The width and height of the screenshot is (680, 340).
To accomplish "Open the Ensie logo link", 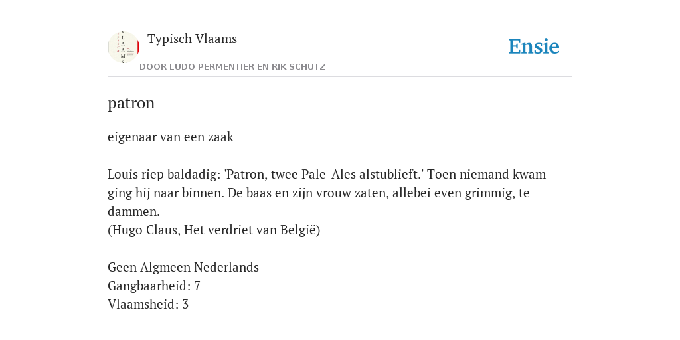I will tap(534, 46).
